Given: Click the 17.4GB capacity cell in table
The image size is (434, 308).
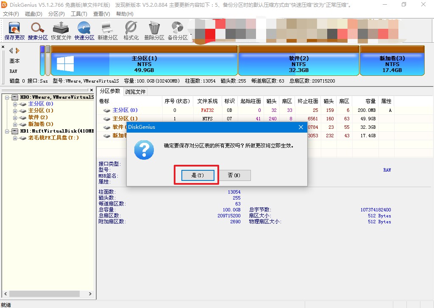Looking at the screenshot, I should pyautogui.click(x=368, y=136).
